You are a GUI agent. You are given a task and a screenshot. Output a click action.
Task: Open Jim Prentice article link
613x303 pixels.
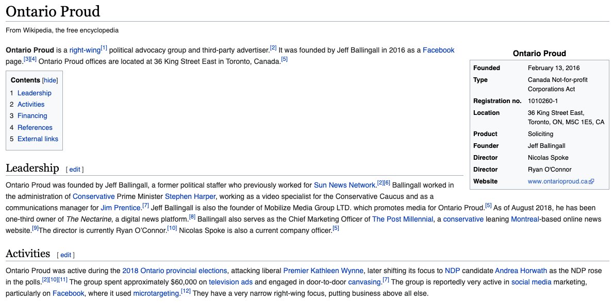(121, 208)
